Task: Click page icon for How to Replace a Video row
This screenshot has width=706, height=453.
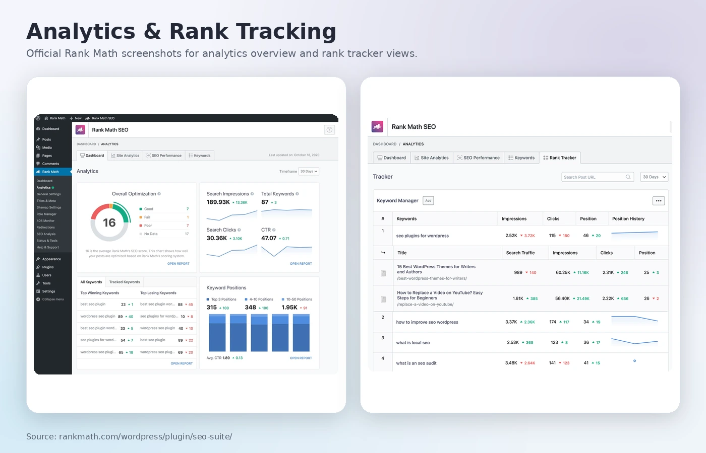Action: click(383, 299)
